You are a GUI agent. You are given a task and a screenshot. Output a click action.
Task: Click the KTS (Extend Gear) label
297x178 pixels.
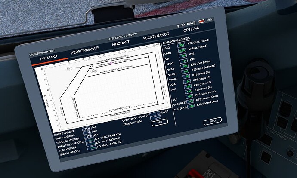(x=207, y=103)
